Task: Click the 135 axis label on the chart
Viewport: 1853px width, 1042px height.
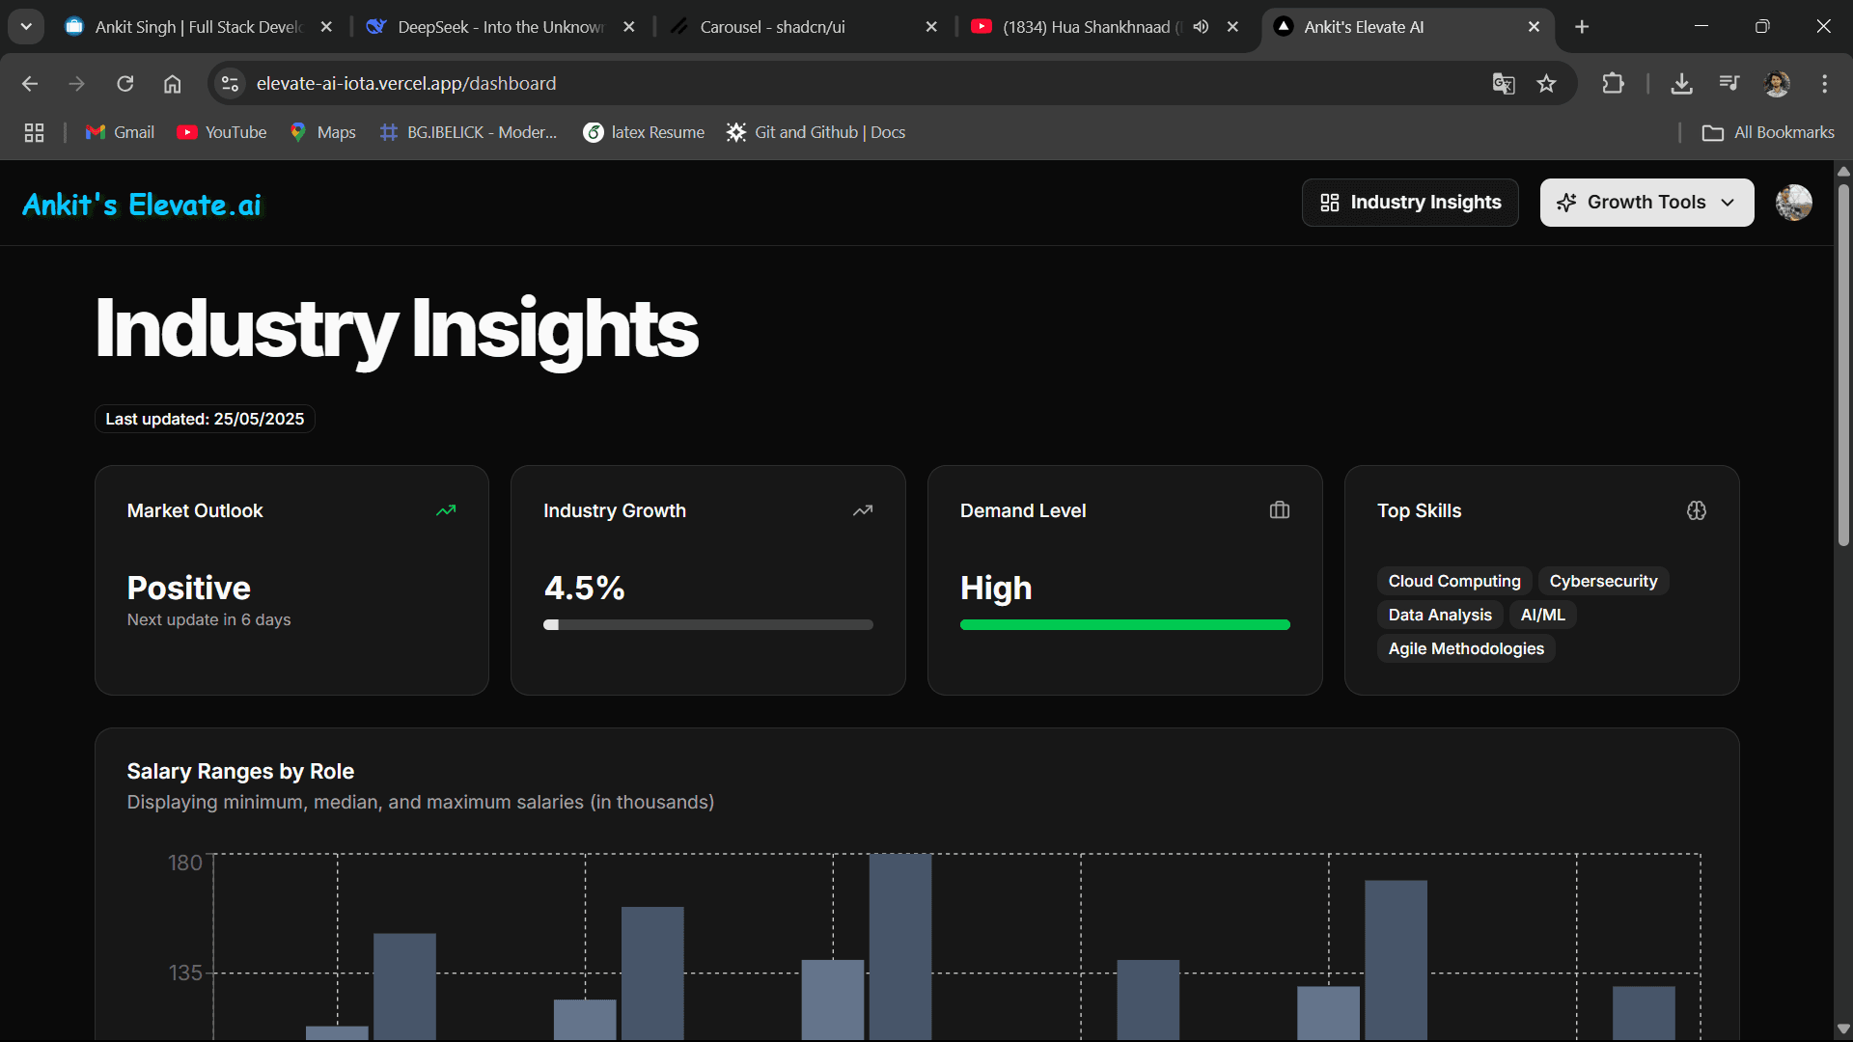Action: point(185,973)
